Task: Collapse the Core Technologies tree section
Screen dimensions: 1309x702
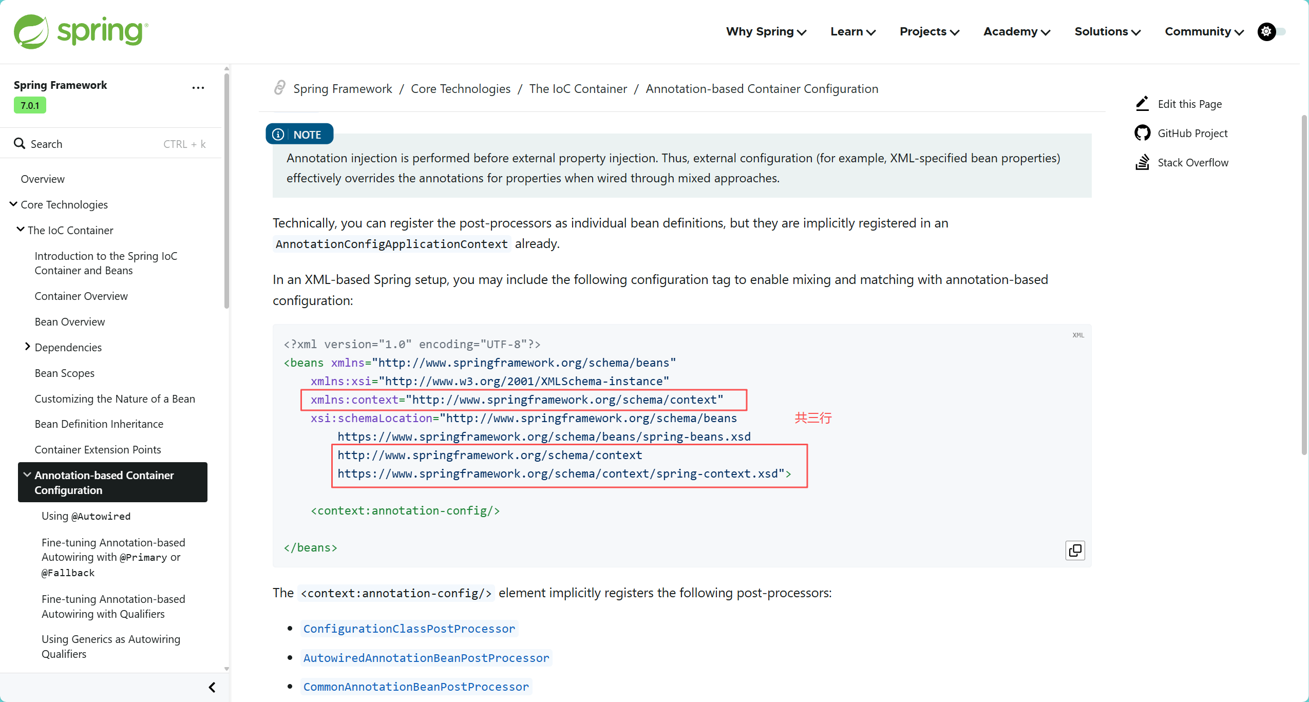Action: click(x=13, y=204)
